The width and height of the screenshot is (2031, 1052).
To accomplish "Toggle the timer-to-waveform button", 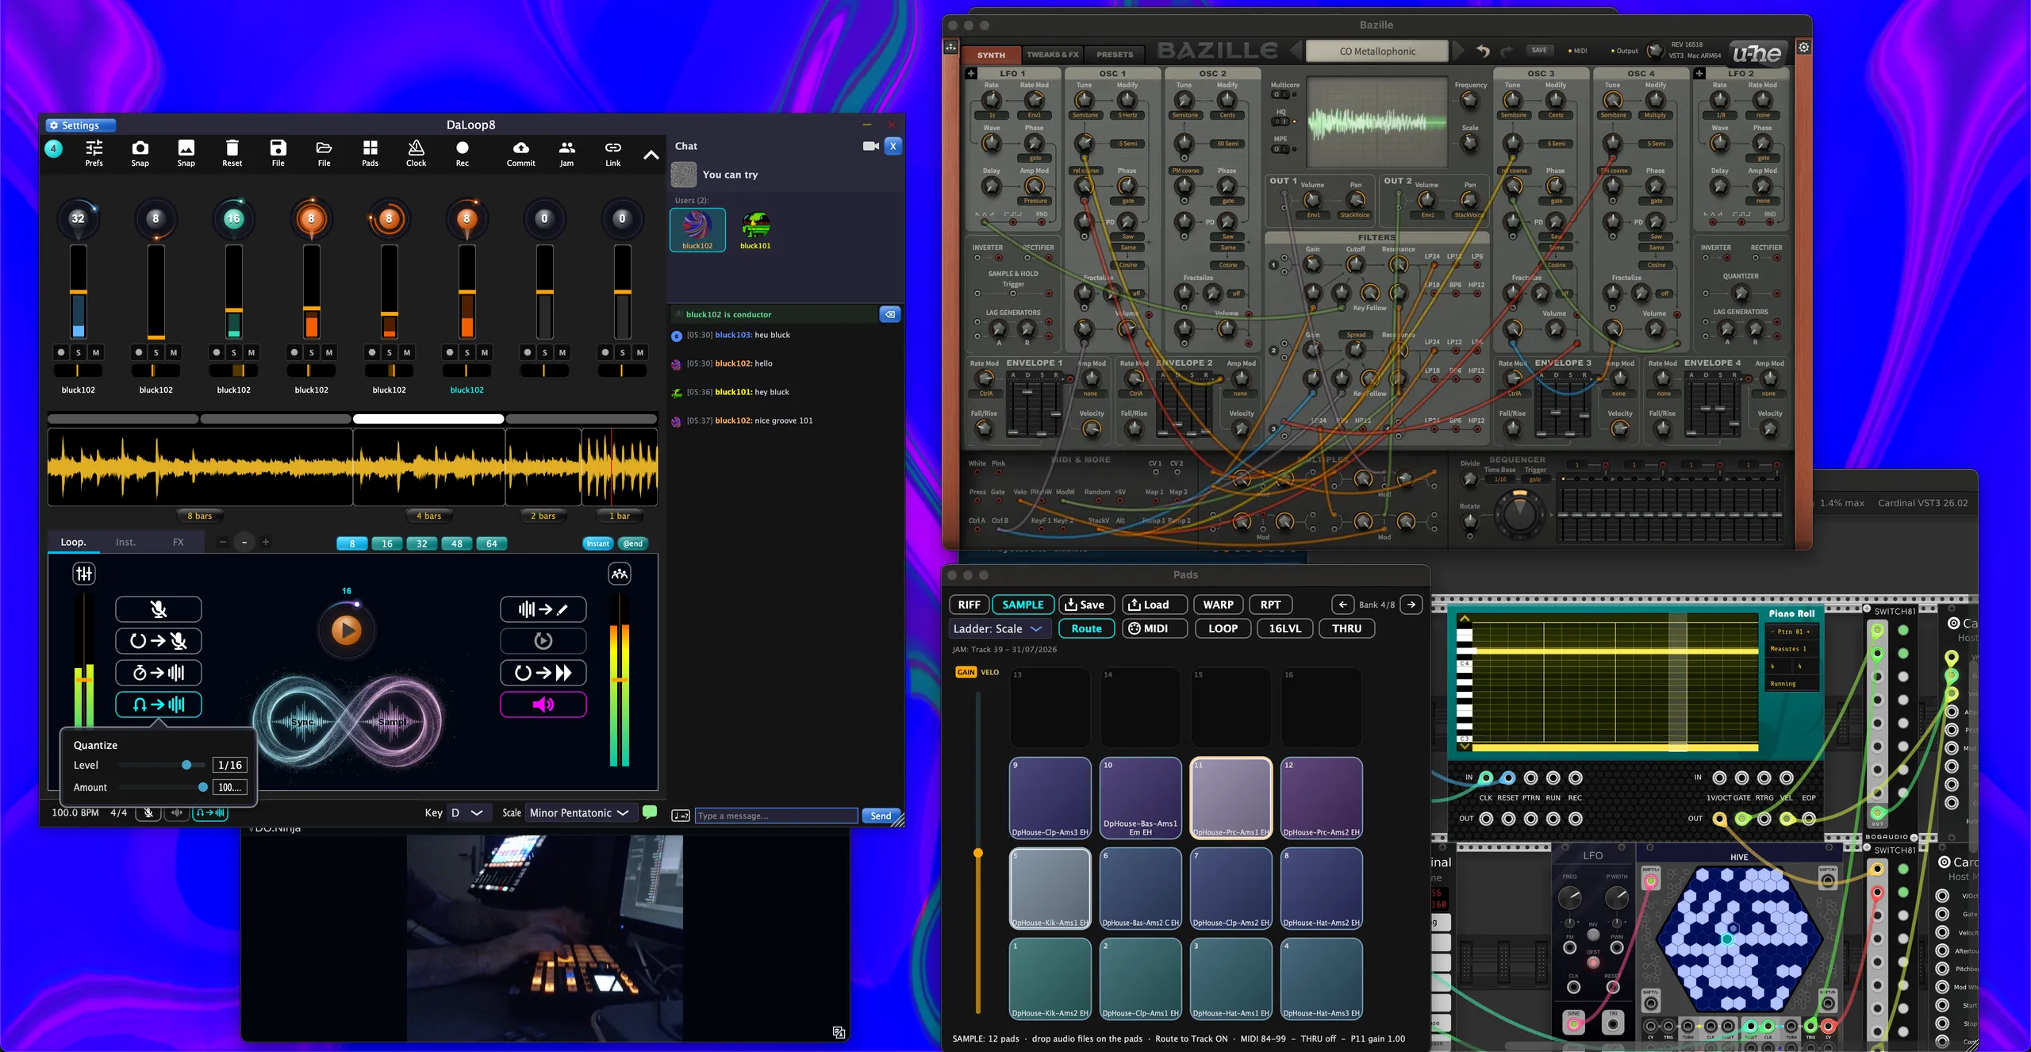I will (x=159, y=673).
